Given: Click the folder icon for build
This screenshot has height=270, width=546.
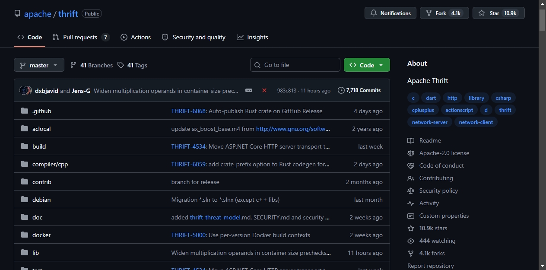Looking at the screenshot, I should pos(25,146).
